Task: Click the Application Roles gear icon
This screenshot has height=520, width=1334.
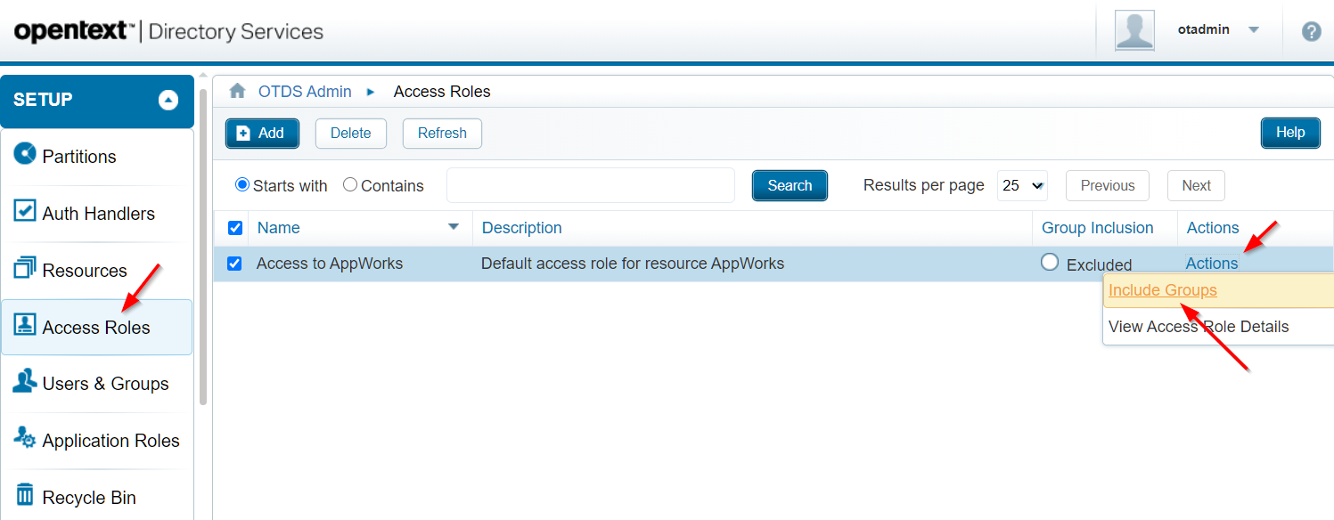Action: [25, 439]
